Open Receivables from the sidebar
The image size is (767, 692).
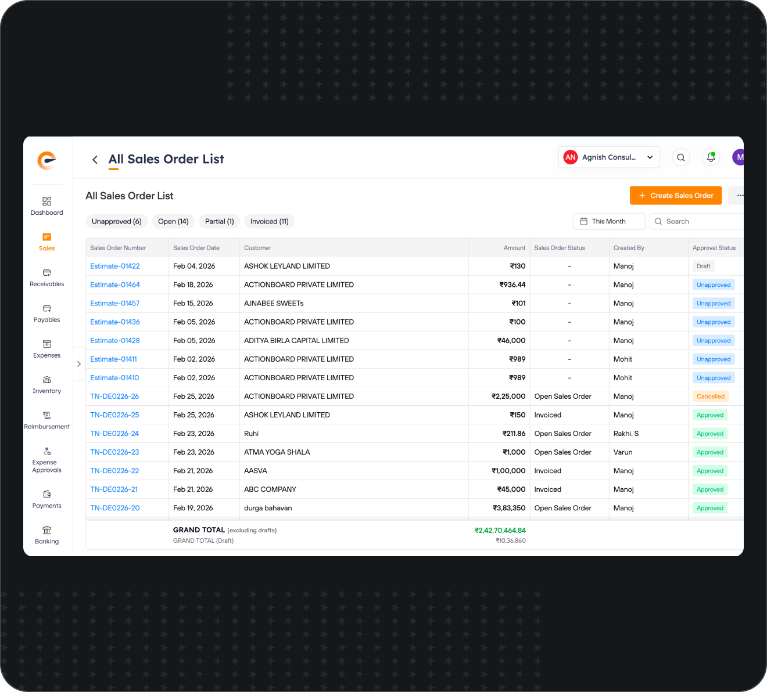[47, 277]
